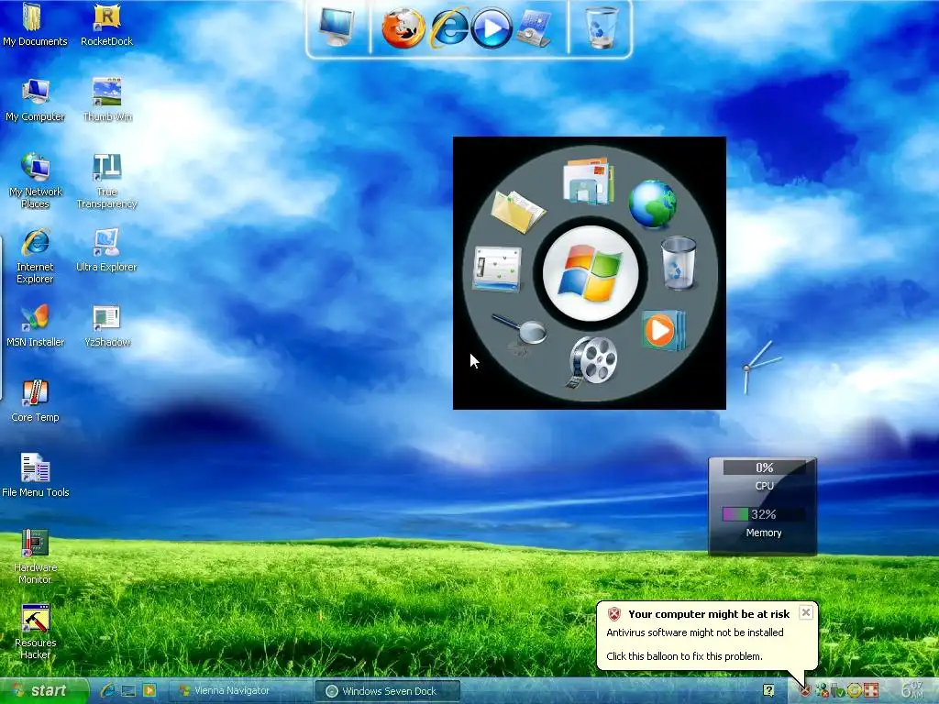Switch to Windows Seven Dock taskbar button
Viewport: 939px width, 704px height.
388,691
